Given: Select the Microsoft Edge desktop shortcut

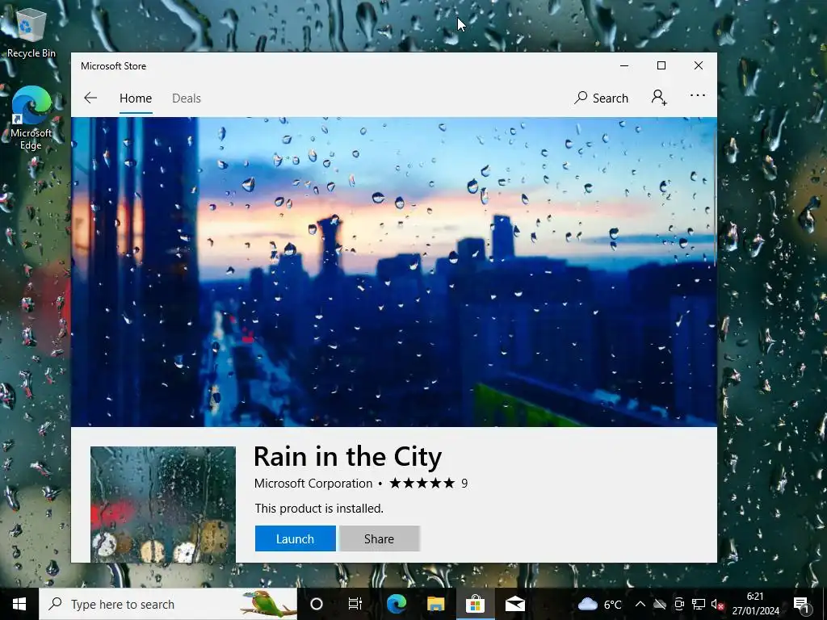Looking at the screenshot, I should 31,118.
